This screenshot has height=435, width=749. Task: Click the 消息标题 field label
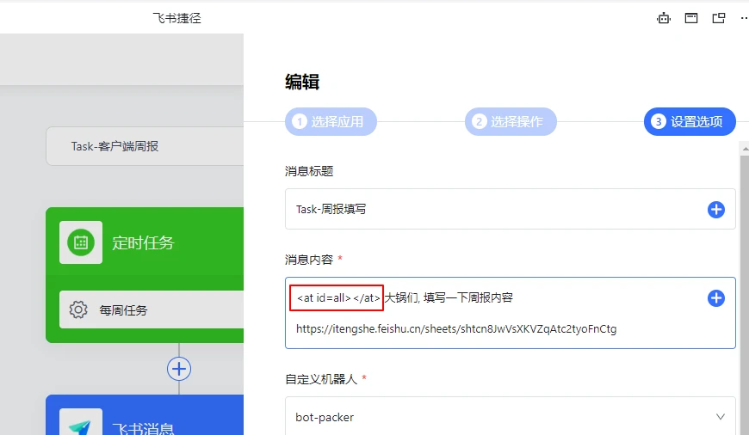309,171
